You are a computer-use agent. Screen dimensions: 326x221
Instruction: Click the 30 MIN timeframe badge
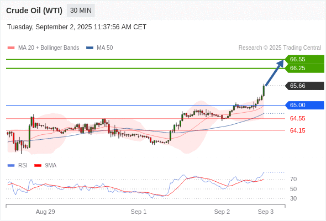click(81, 10)
